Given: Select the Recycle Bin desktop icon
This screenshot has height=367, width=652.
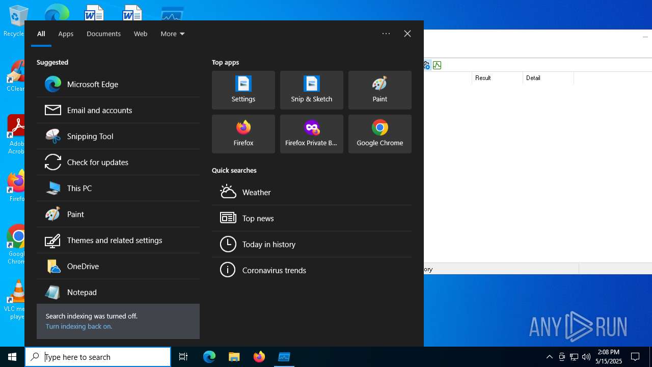Looking at the screenshot, I should click(x=15, y=21).
